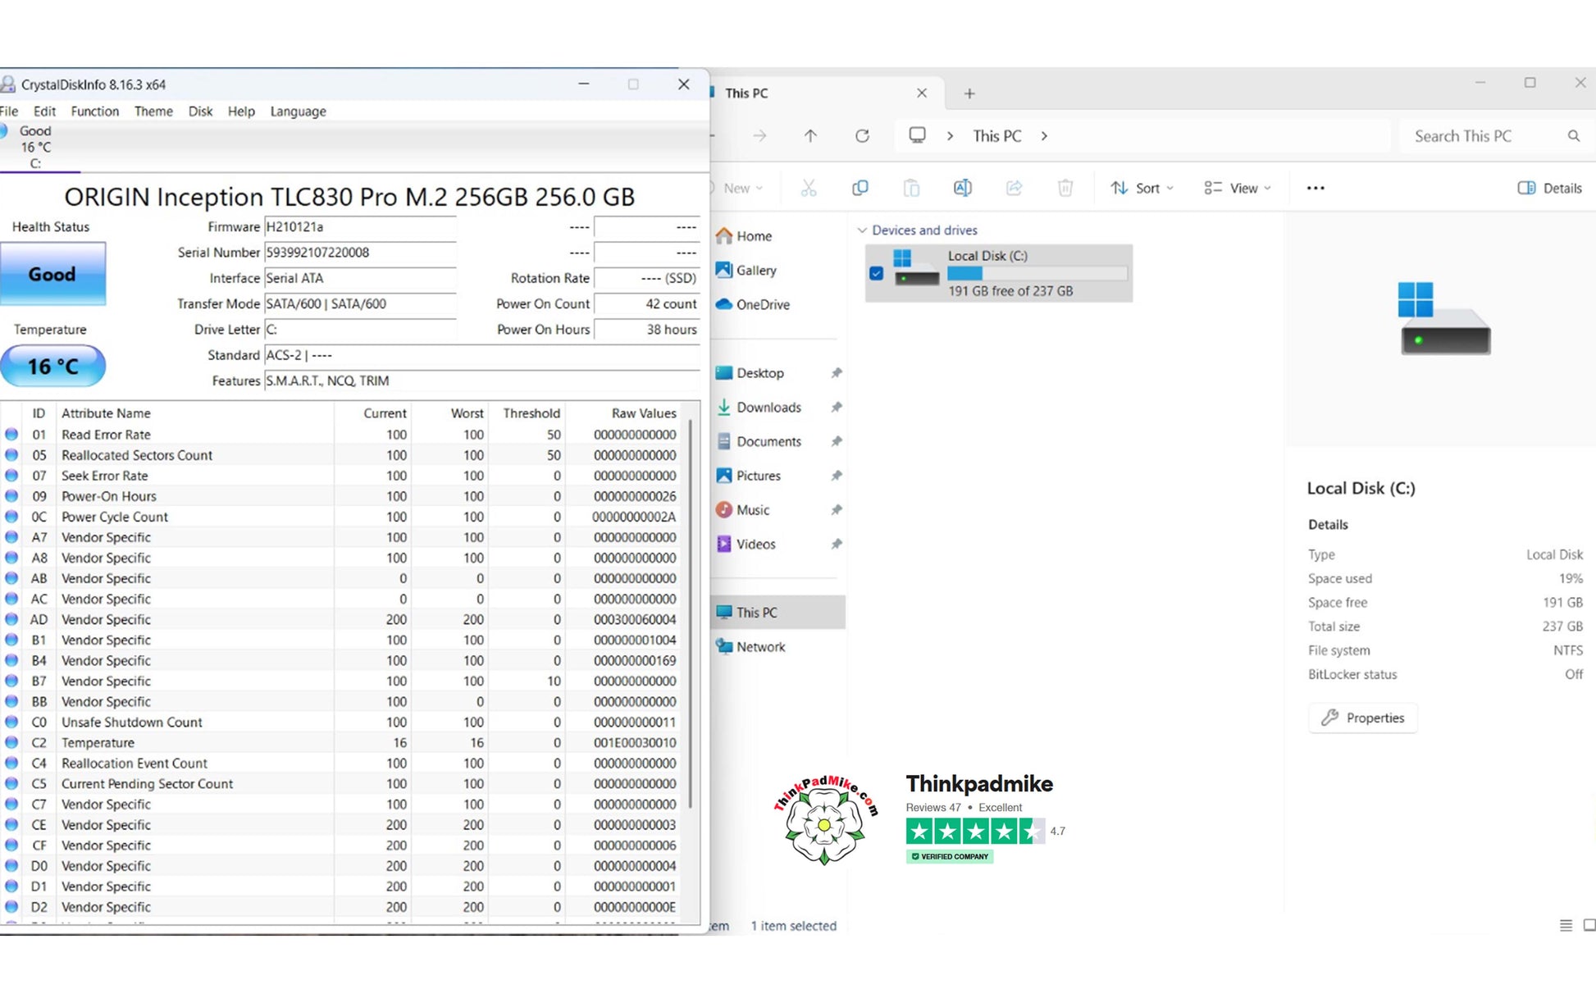Open the Help menu in CrystalDiskInfo
The height and width of the screenshot is (1003, 1596).
241,112
